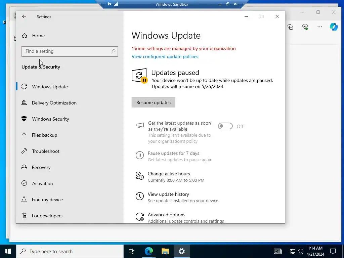Click the Files backup upload arrow icon
Viewport: 344px width, 258px height.
click(24, 135)
